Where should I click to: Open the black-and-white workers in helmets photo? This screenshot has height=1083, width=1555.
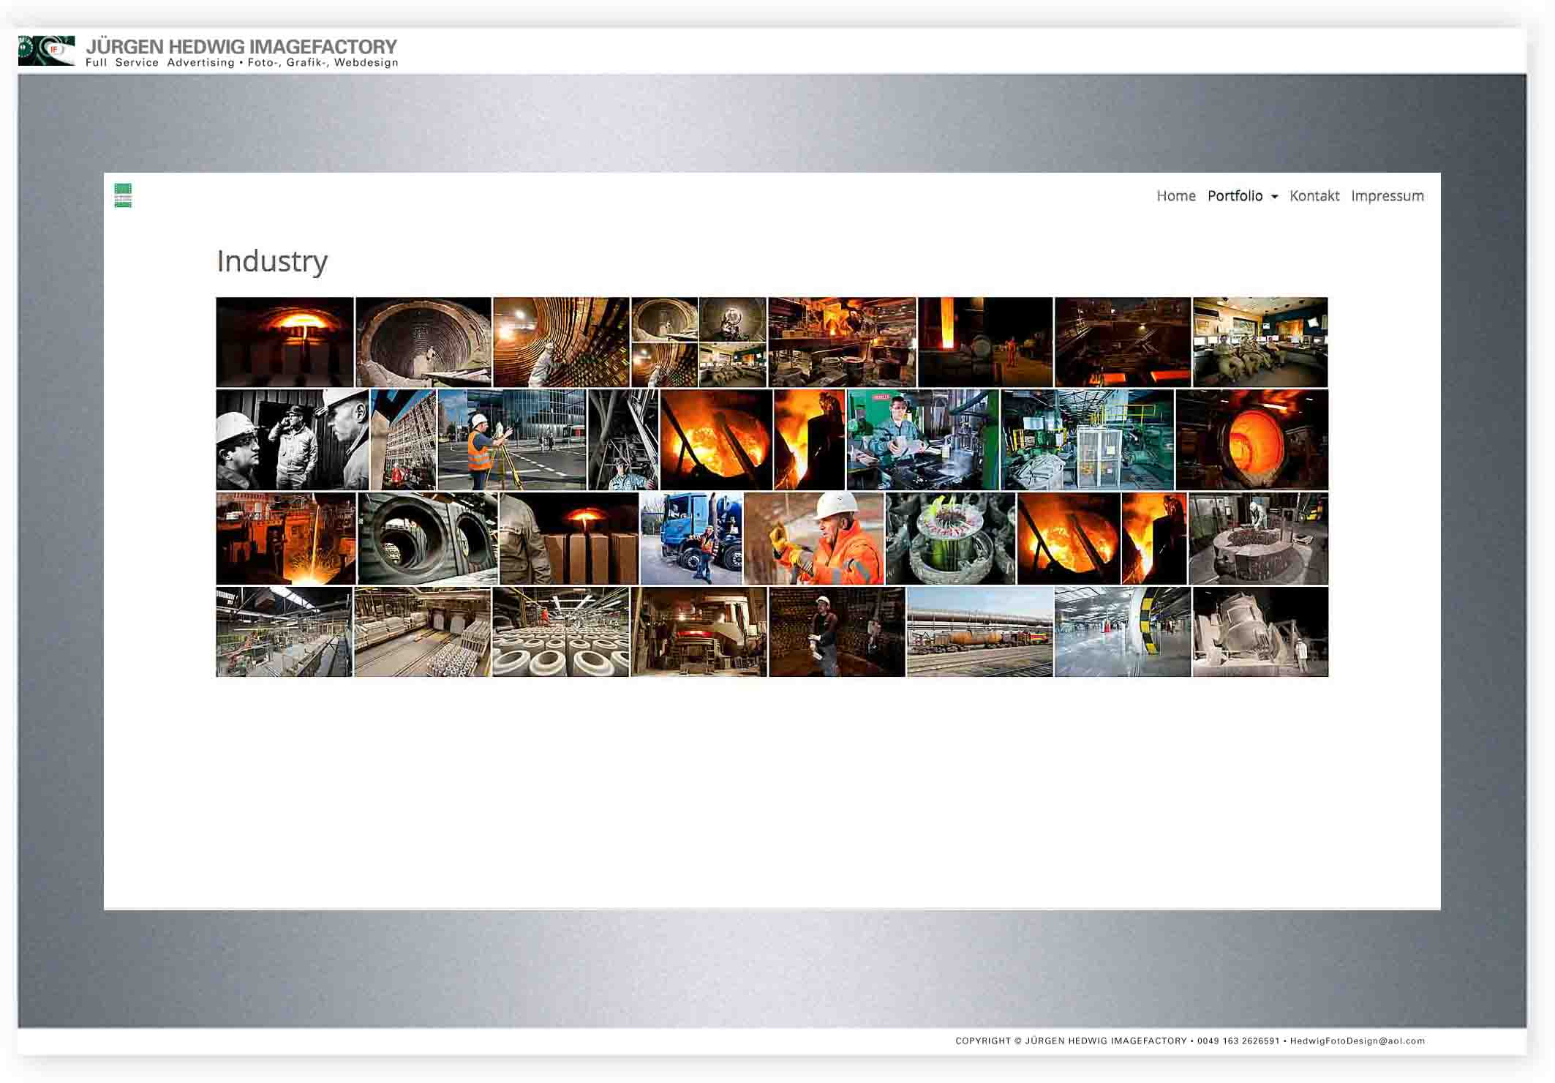pos(292,440)
